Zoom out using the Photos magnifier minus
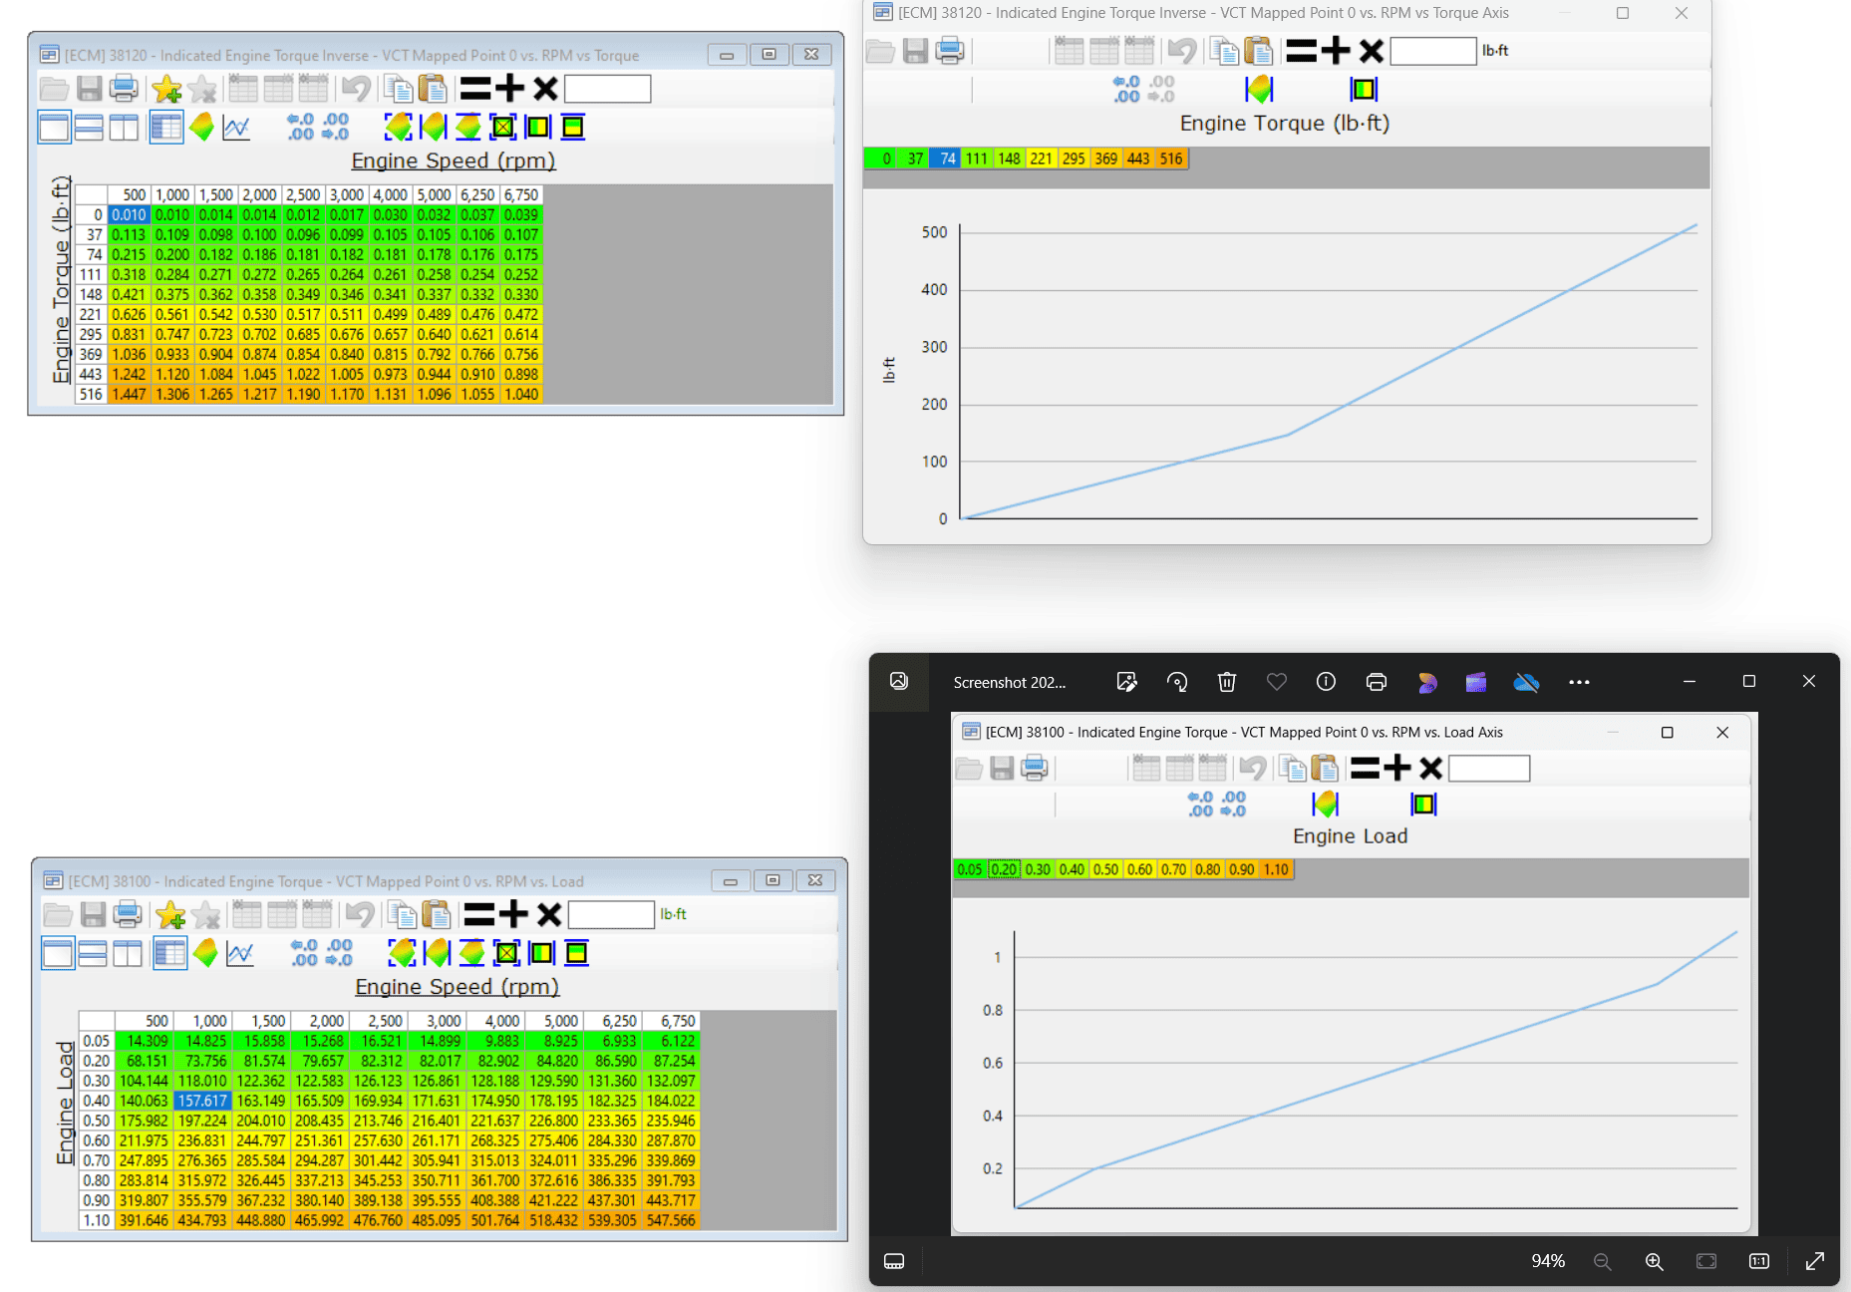This screenshot has height=1292, width=1851. pos(1603,1262)
